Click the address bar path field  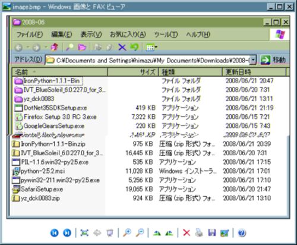147,60
